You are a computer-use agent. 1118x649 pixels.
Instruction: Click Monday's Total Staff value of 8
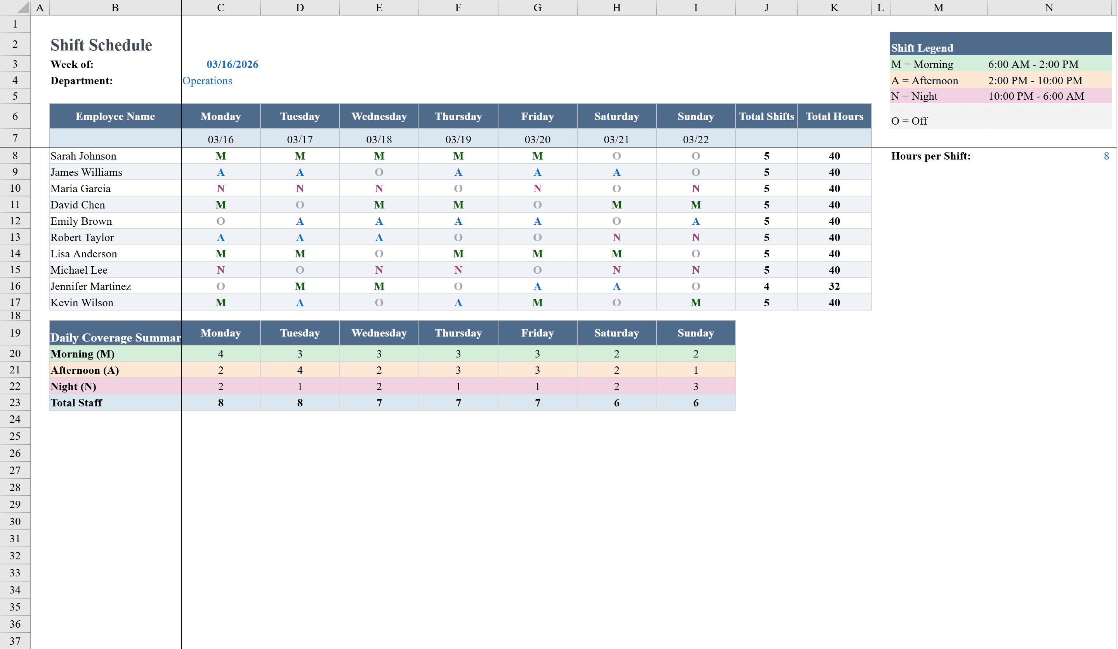[220, 403]
